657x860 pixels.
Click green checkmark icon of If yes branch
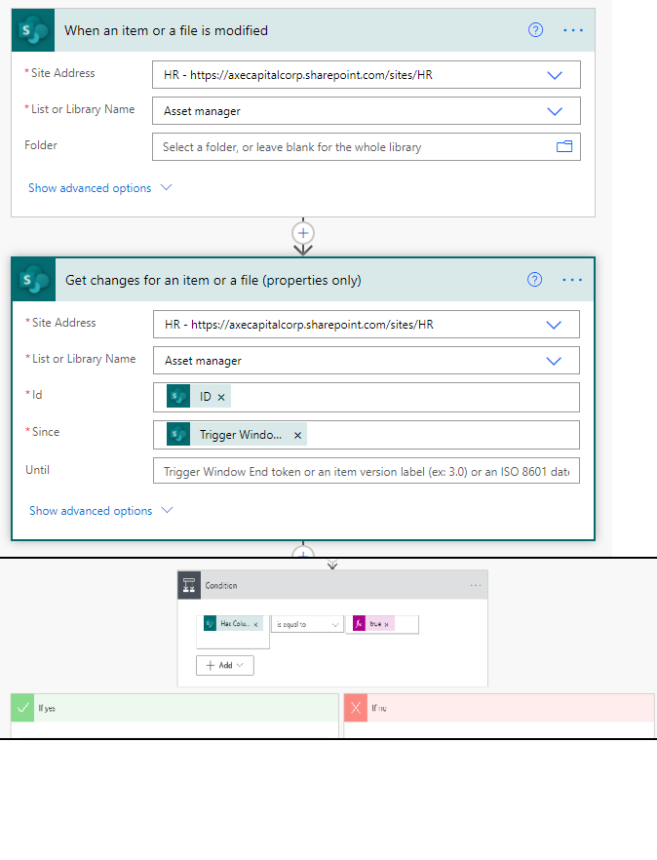(22, 708)
